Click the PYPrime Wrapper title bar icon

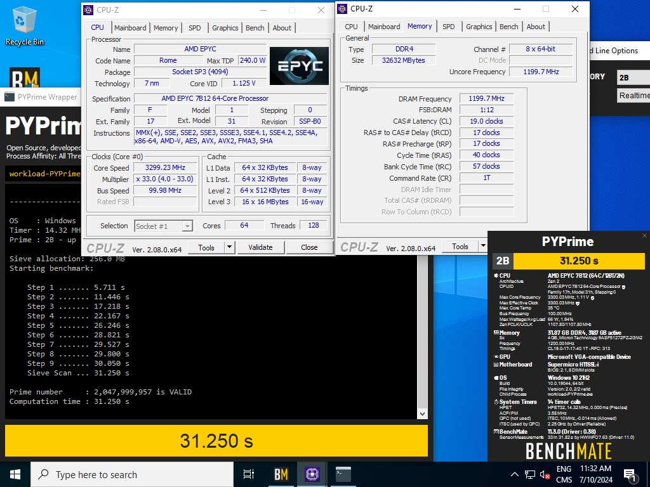(x=10, y=97)
